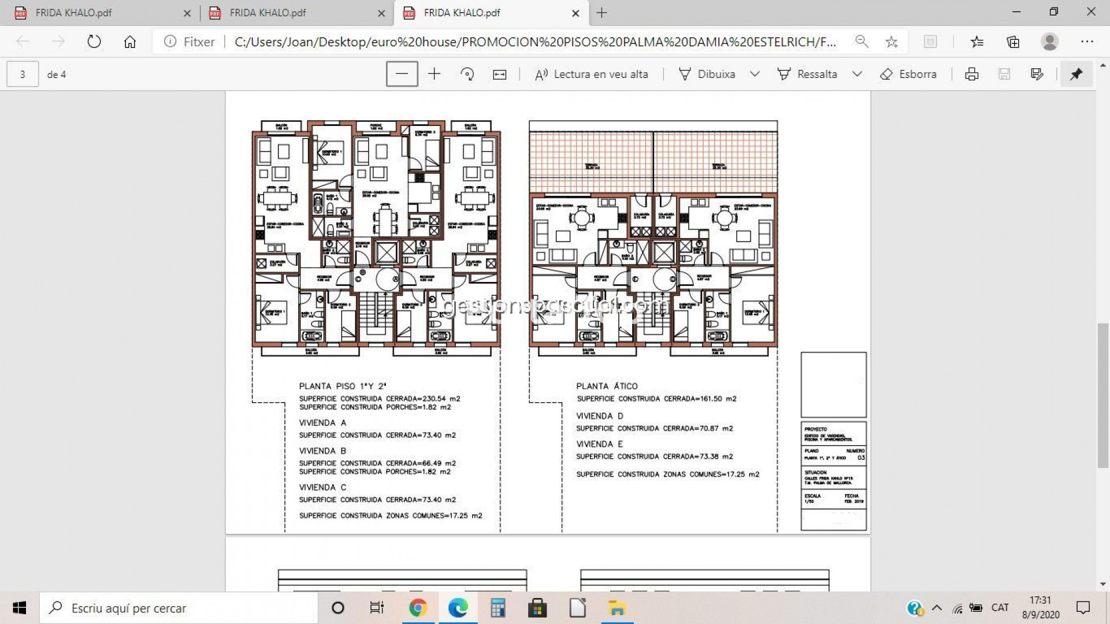Screen dimensions: 1110x624
Task: Expand the Ressalta highlight options arrow
Action: click(x=857, y=74)
